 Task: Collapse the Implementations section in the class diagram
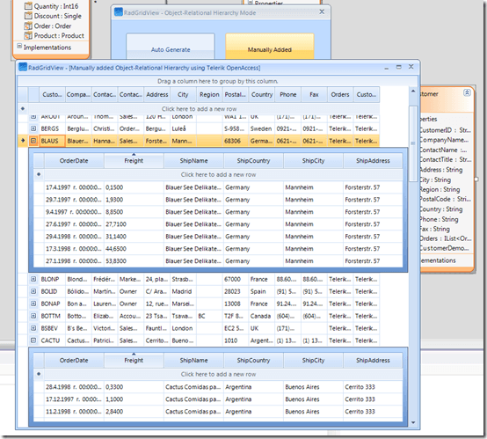tap(19, 47)
